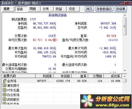Image resolution: width=132 pixels, height=109 pixels.
Task: Click net profit value 98,793,737.69元
Action: [x=44, y=23]
